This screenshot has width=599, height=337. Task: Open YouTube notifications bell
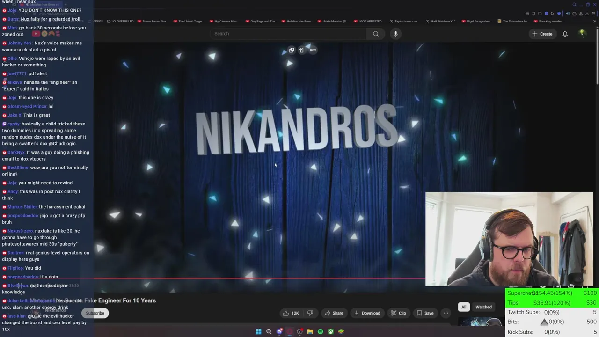[565, 34]
